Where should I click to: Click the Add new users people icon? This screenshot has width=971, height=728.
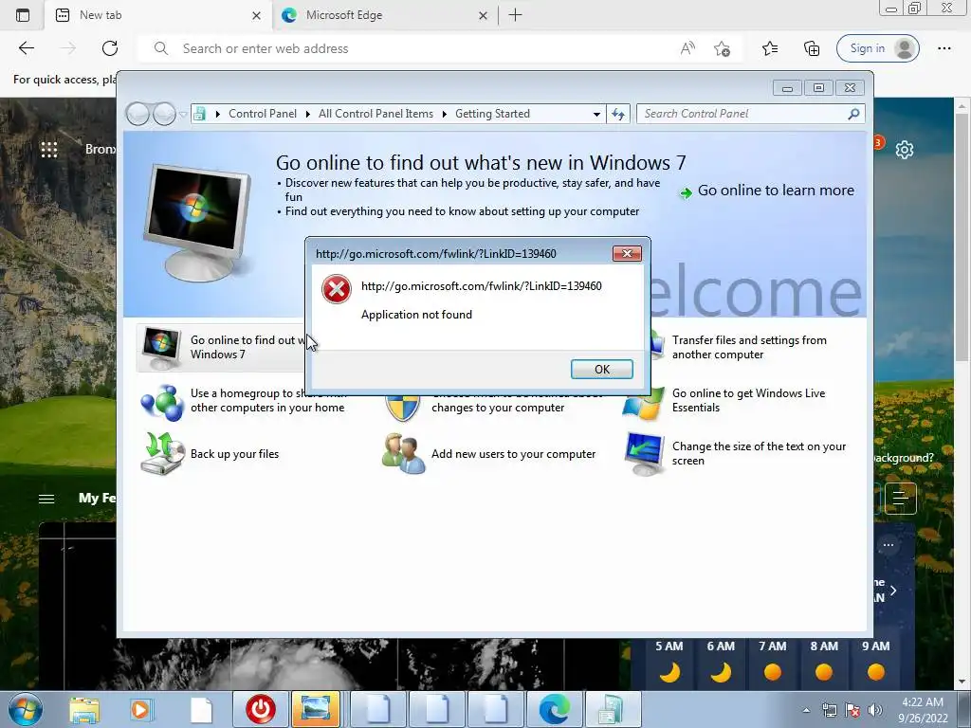(404, 454)
